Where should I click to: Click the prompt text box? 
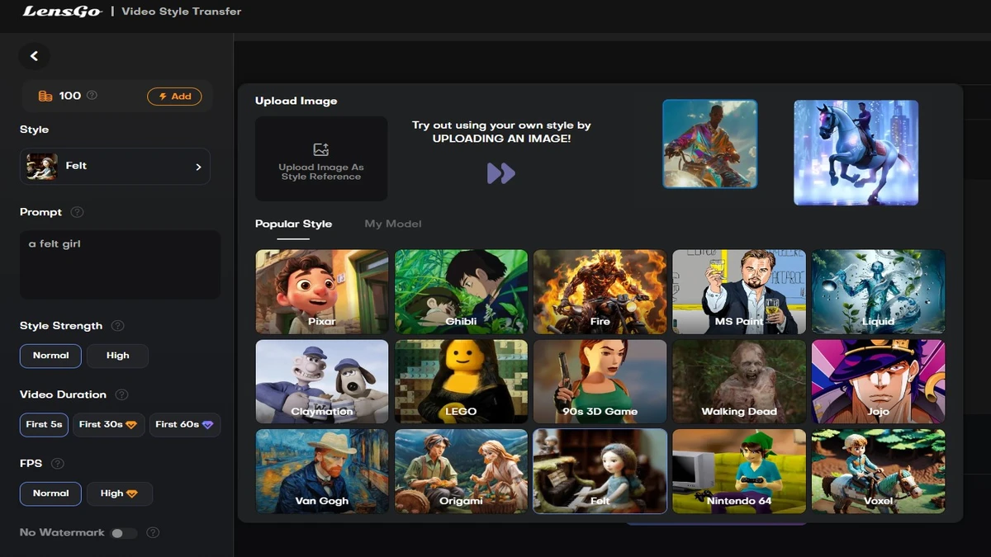point(120,264)
